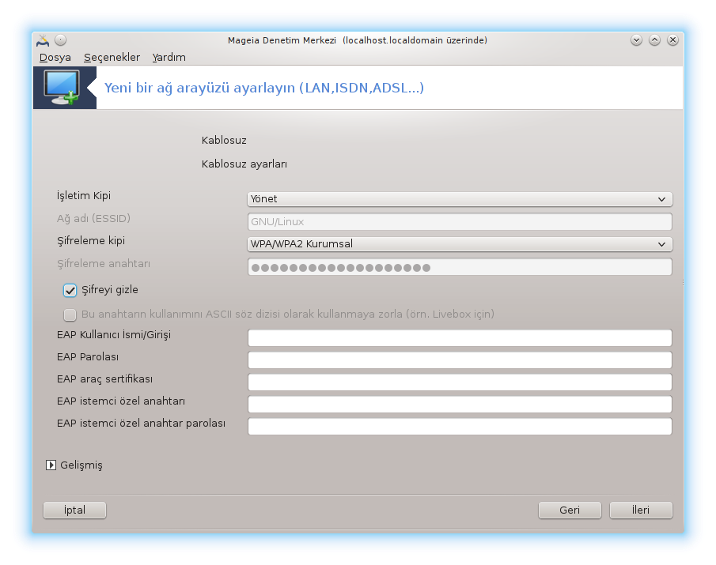Open the İşletim Kipi dropdown
Screen dimensions: 716x565
(460, 199)
